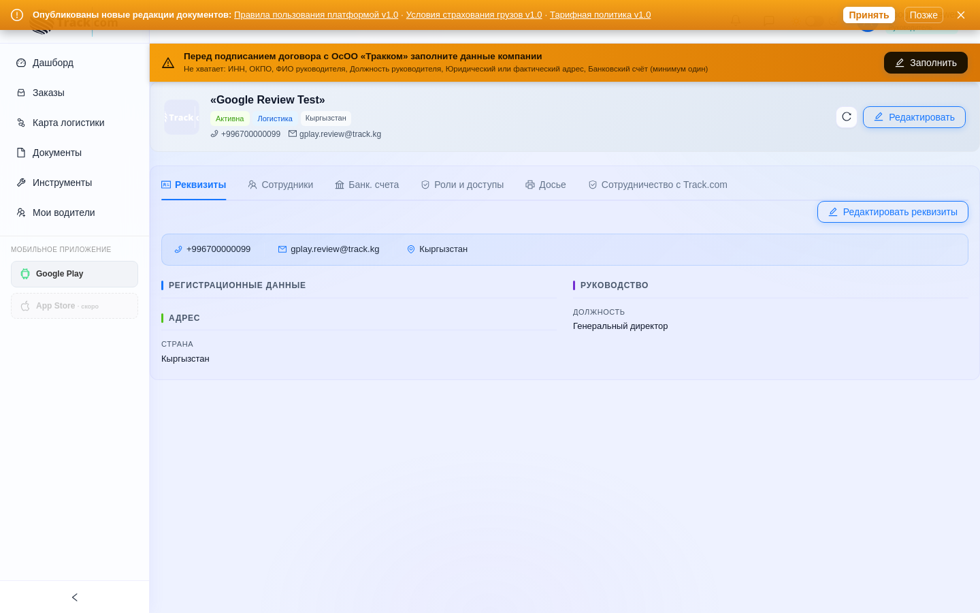This screenshot has width=980, height=613.
Task: Click the Дашборд gauge icon
Action: coord(21,63)
